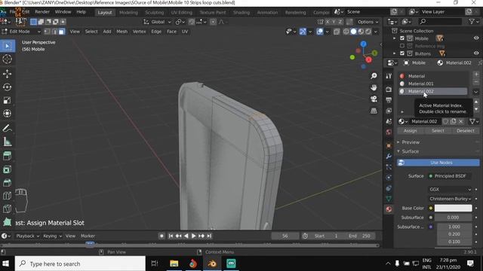The image size is (483, 271).
Task: Switch to the Layout workspace tab
Action: (105, 13)
